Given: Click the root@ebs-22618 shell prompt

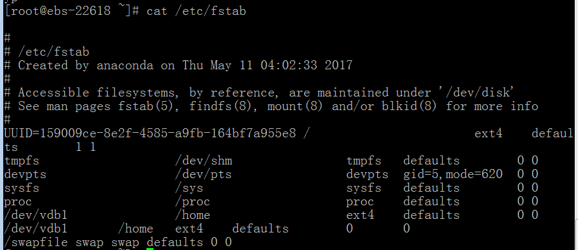Looking at the screenshot, I should pos(72,11).
